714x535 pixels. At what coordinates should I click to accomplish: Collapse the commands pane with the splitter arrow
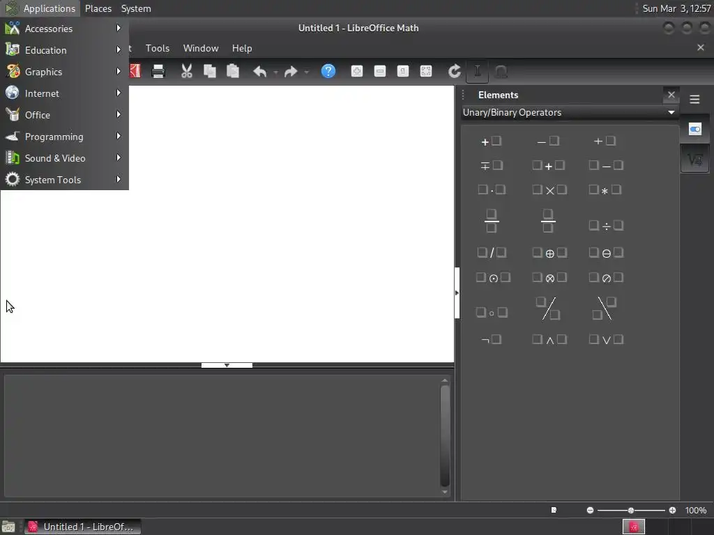pyautogui.click(x=227, y=365)
